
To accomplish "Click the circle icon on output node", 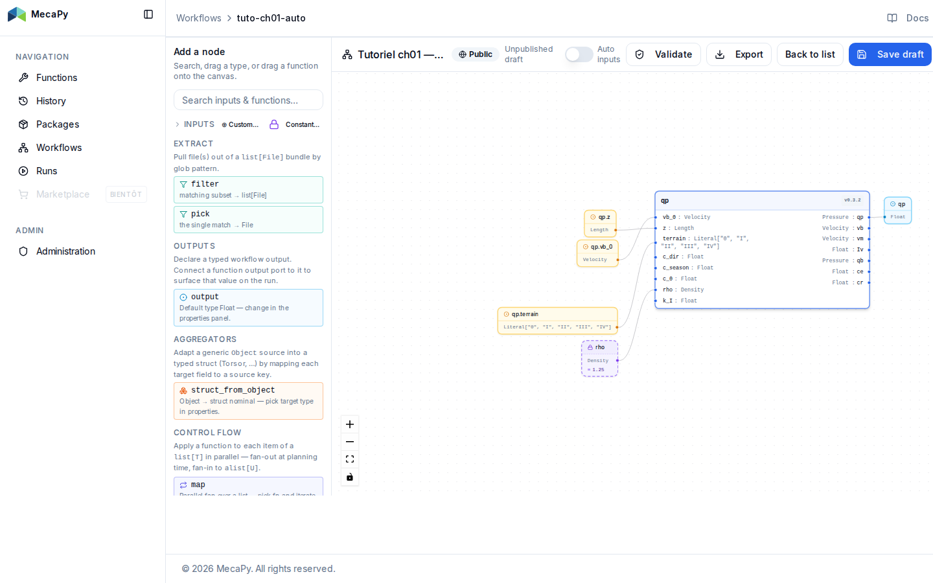I will click(x=183, y=297).
